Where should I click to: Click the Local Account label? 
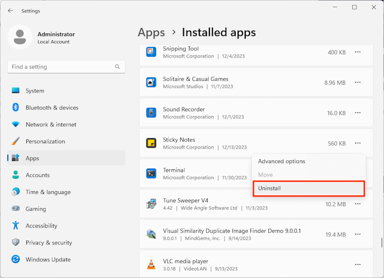(x=53, y=42)
